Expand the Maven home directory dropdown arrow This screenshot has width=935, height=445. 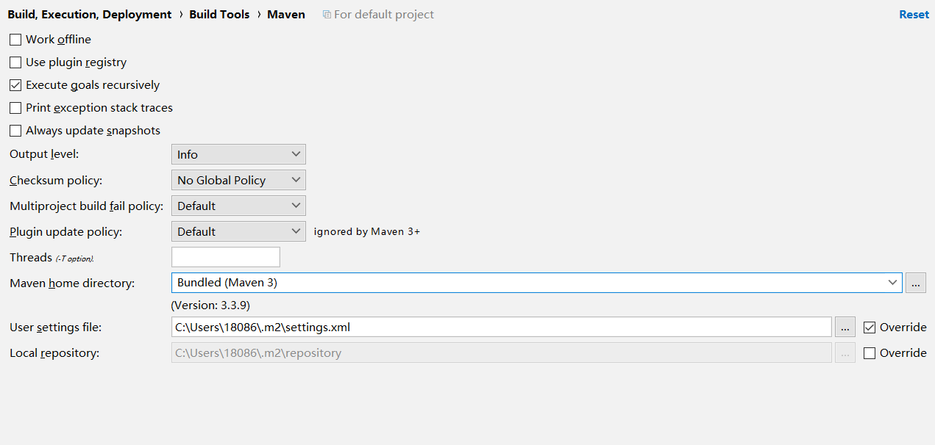point(893,283)
